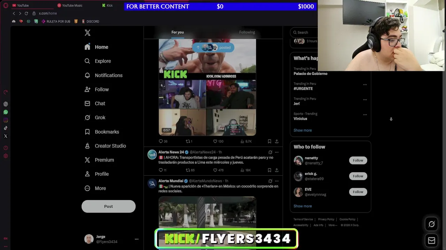Open trending topic Palacio de Gobierno
446x250 pixels.
click(310, 74)
